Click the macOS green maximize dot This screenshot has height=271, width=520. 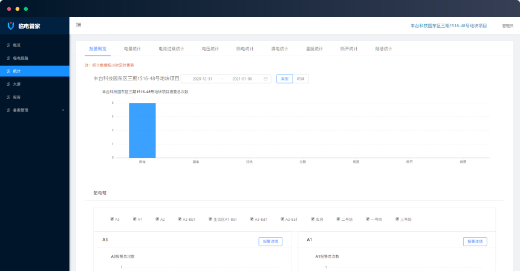point(26,9)
